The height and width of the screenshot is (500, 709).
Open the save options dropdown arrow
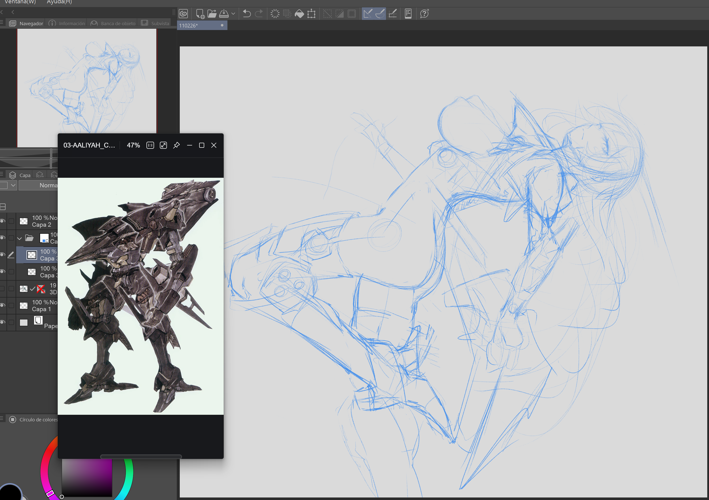[x=233, y=14]
